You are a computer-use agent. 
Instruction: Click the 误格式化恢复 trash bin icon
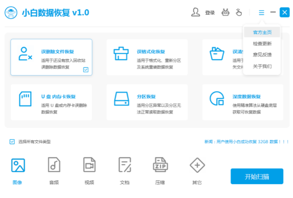pos(120,53)
